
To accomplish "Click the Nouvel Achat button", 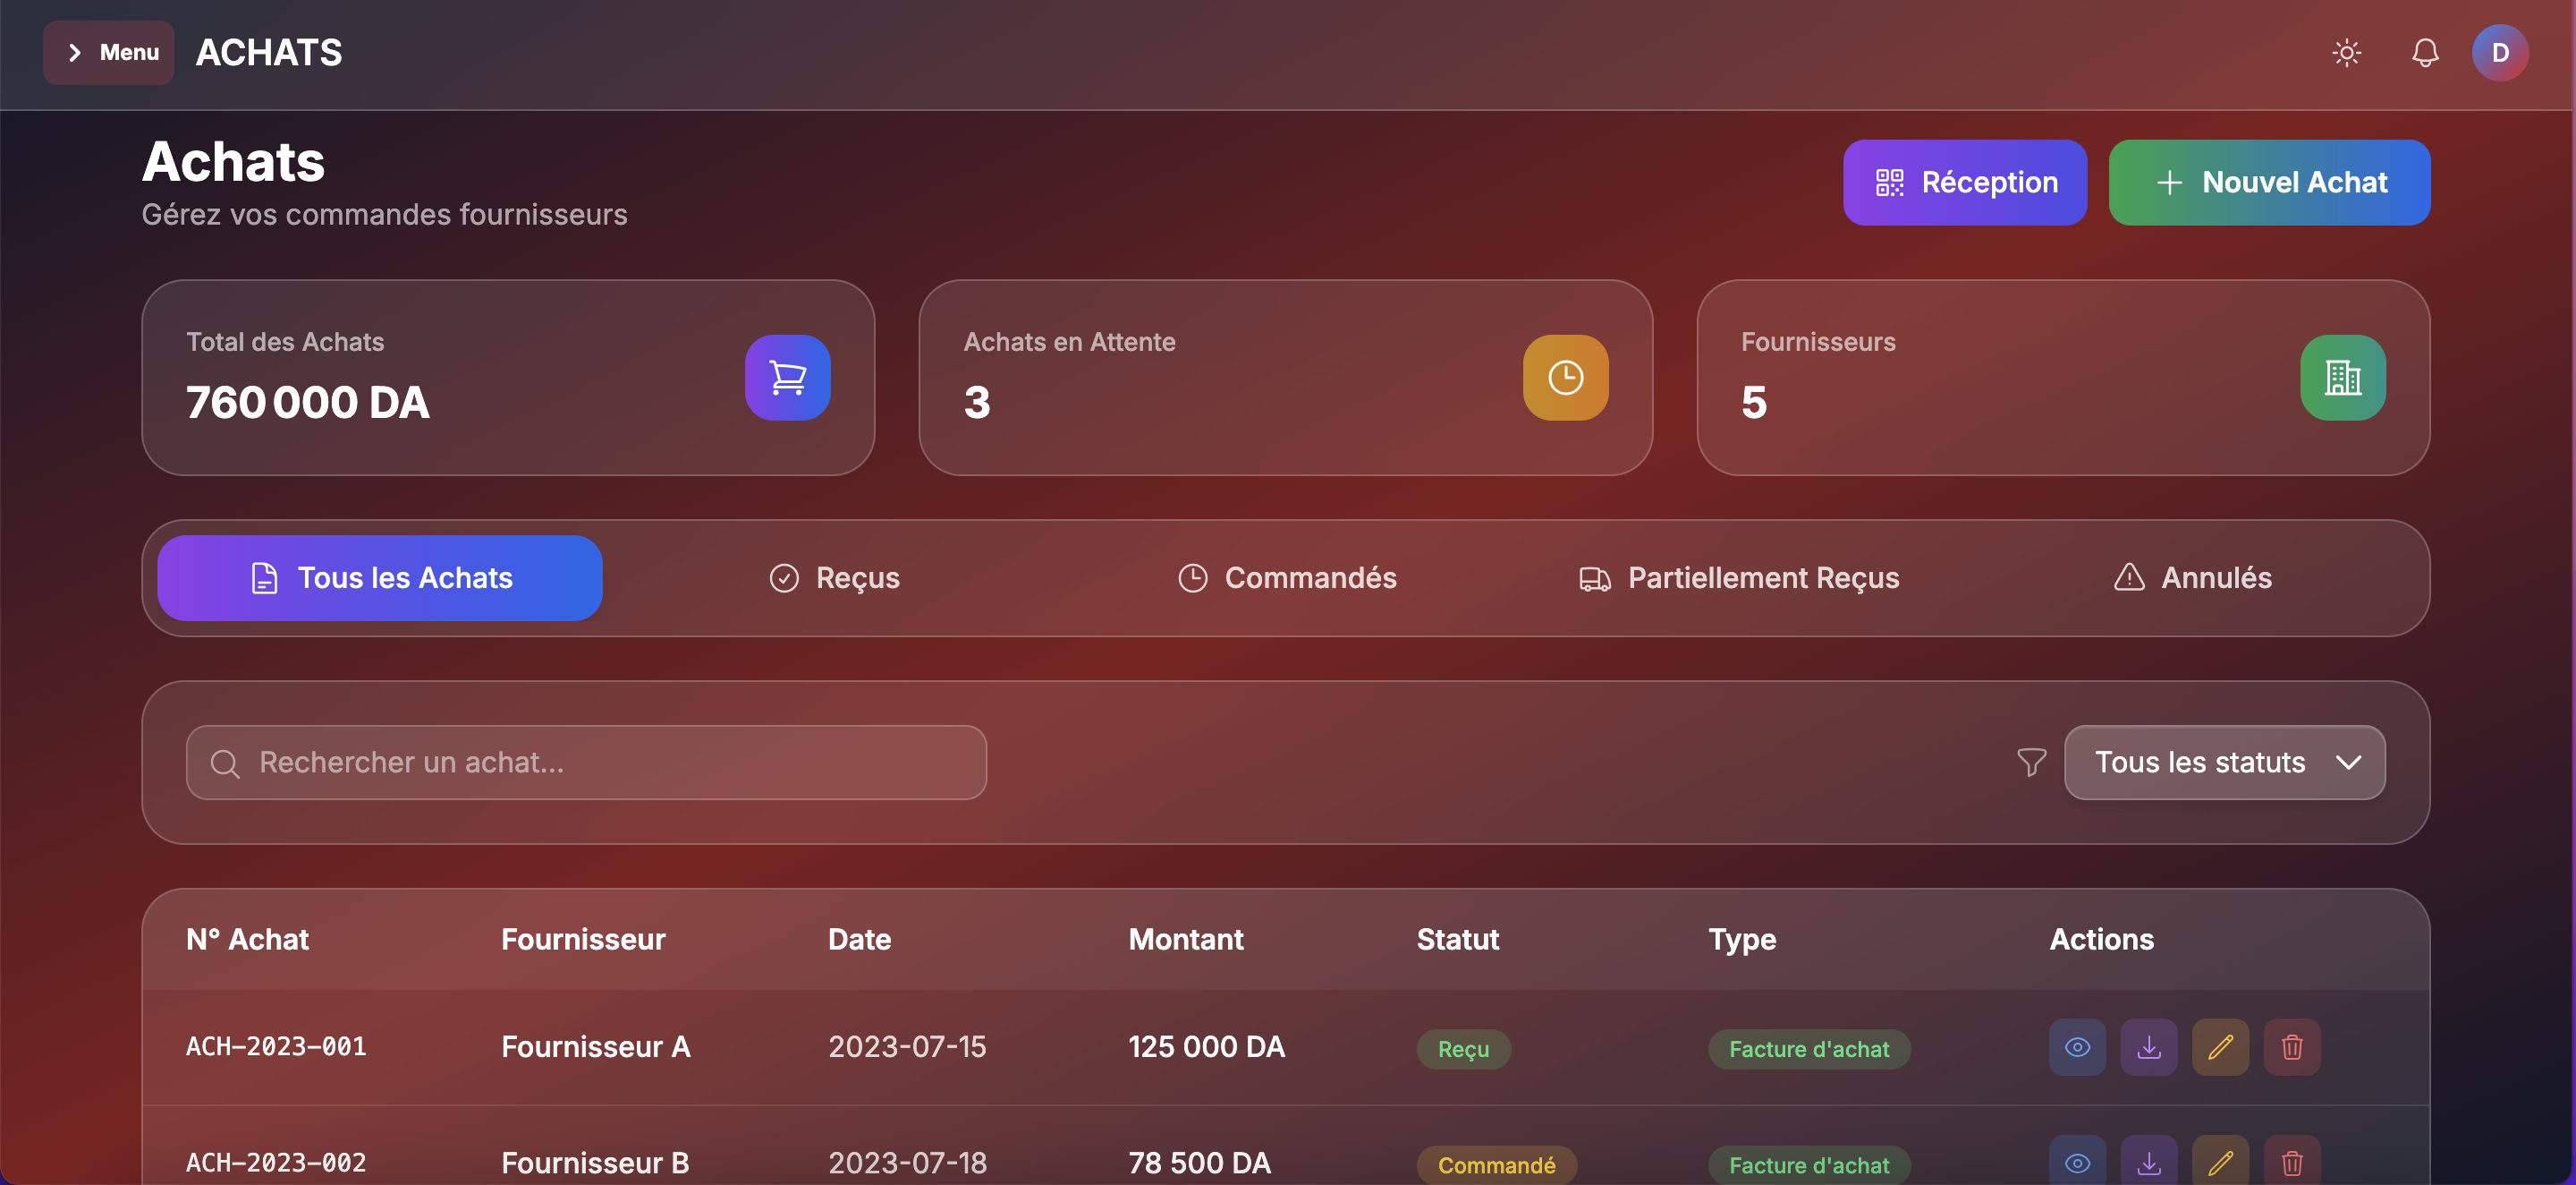I will point(2269,183).
